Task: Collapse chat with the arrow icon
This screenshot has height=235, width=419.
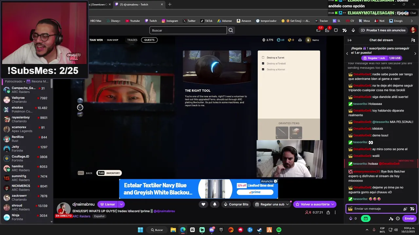Action: coord(350,40)
